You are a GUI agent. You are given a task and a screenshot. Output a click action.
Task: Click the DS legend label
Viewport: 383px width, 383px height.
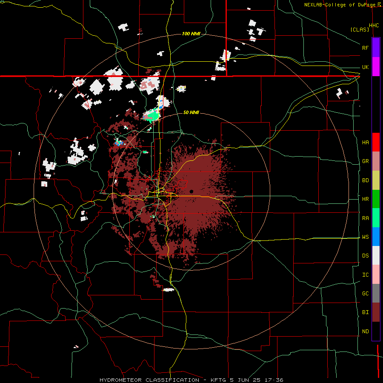click(x=365, y=256)
